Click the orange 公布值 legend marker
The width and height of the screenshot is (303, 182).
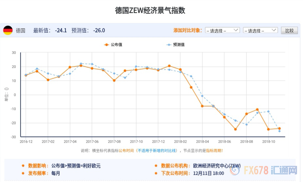106,45
